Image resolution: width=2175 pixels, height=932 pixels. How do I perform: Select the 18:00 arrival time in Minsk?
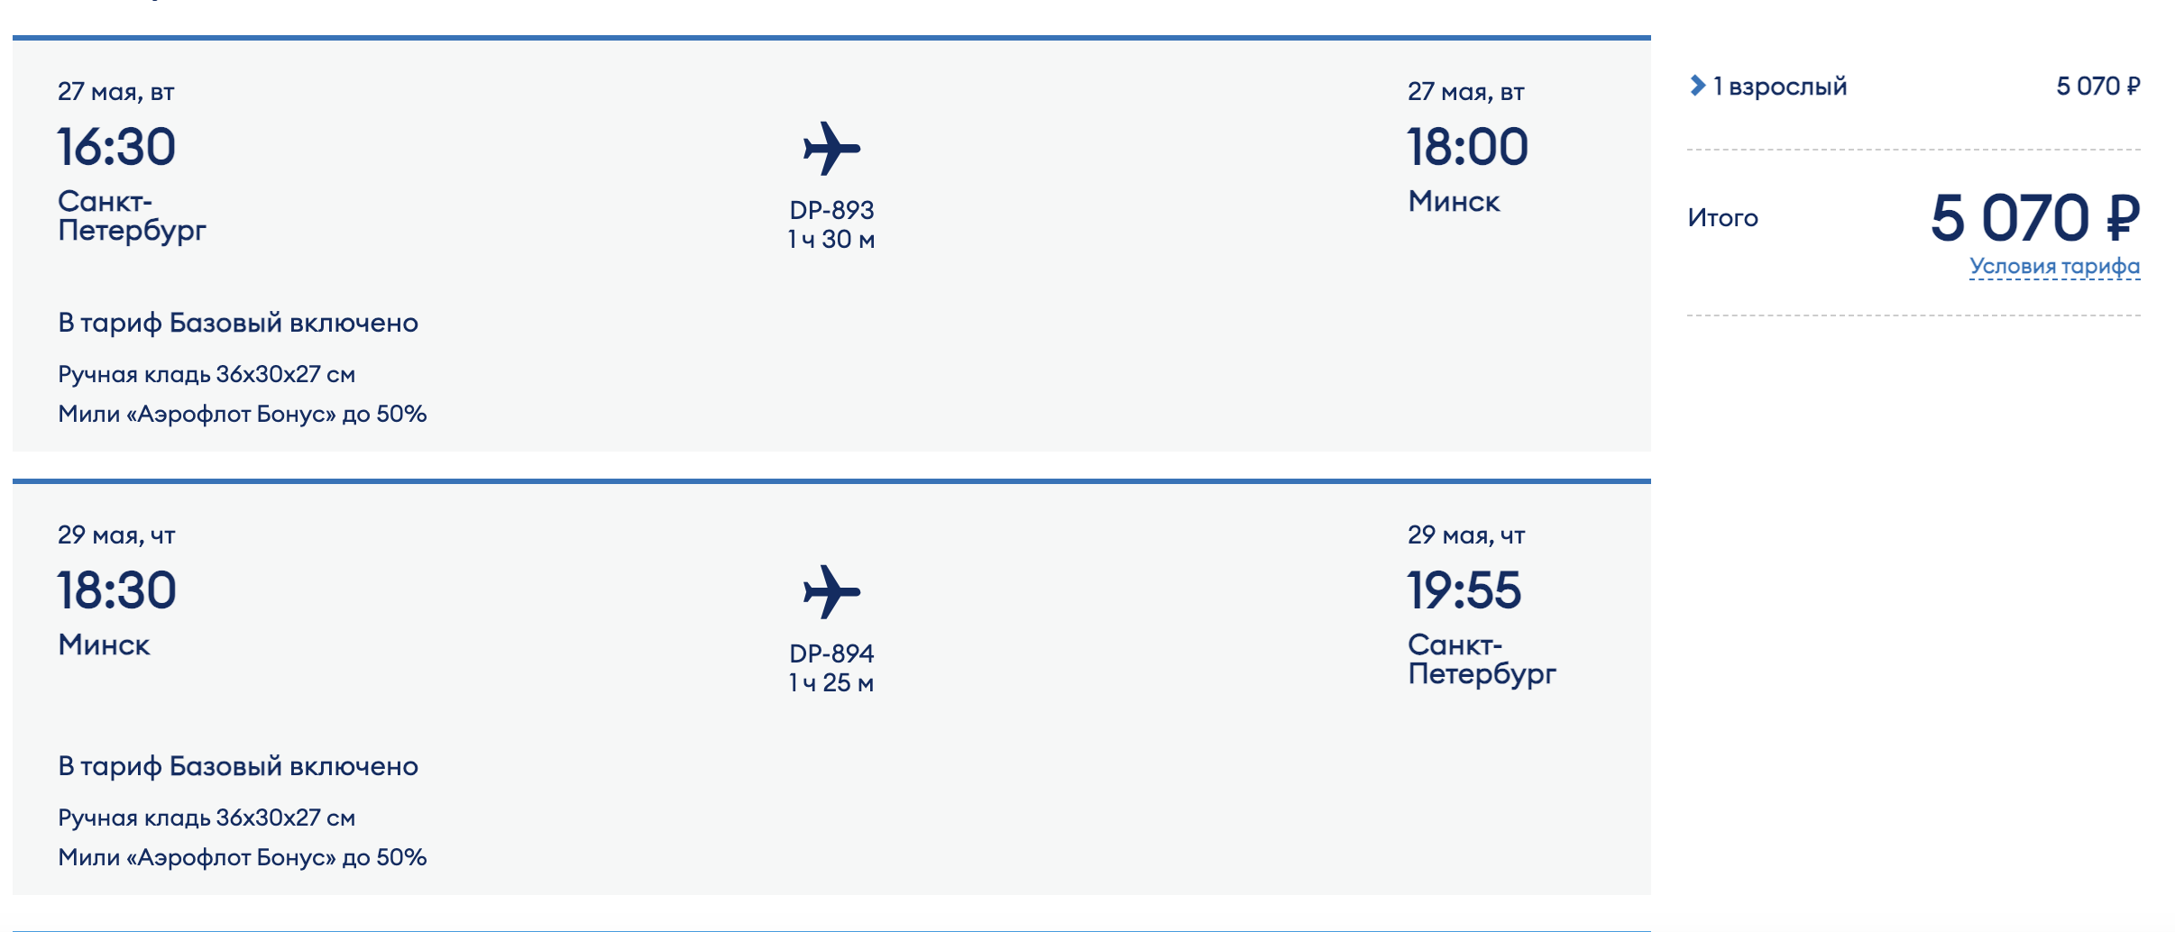pos(1467,147)
